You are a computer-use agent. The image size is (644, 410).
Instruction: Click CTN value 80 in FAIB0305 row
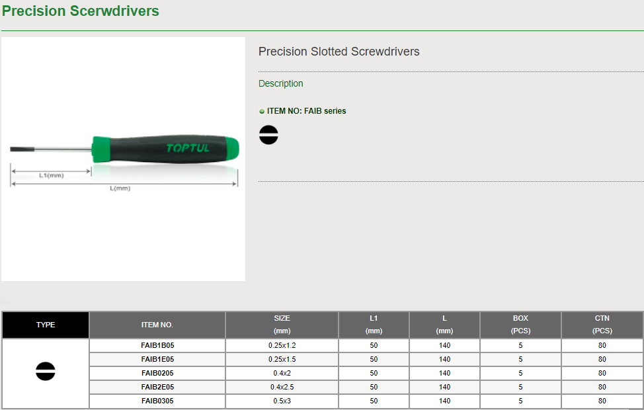coord(602,401)
